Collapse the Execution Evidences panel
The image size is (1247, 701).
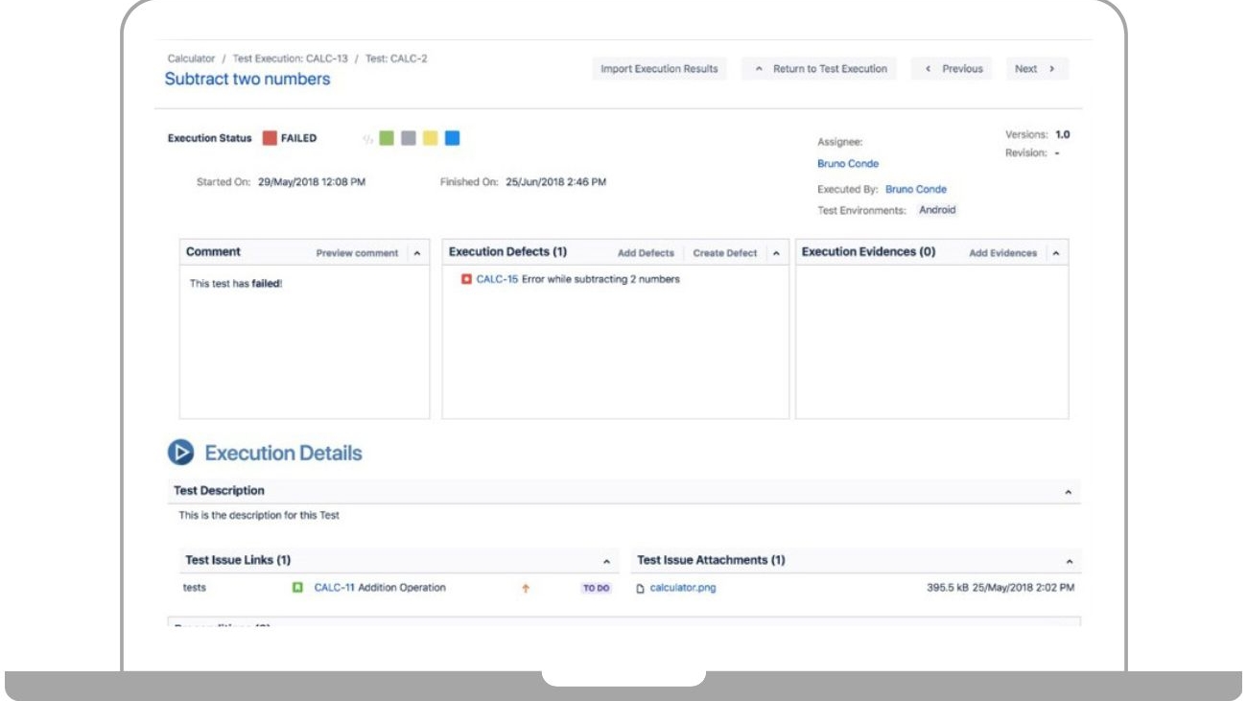pos(1055,253)
